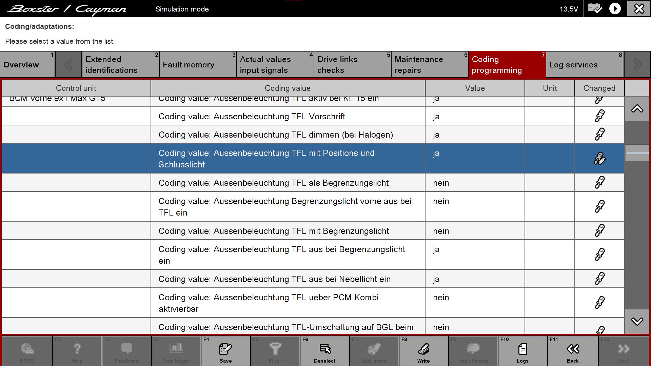651x366 pixels.
Task: Open Actual values input signals tab
Action: pyautogui.click(x=275, y=65)
